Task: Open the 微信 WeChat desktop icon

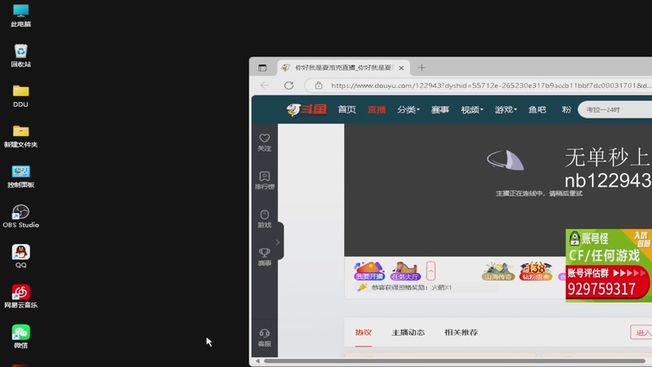Action: (x=21, y=336)
